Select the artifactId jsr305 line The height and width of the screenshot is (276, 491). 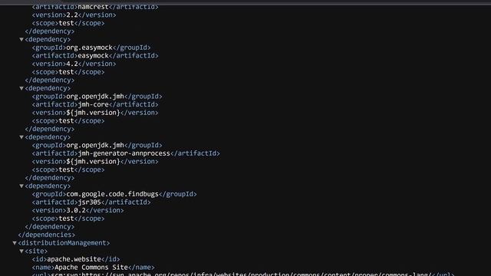pyautogui.click(x=91, y=202)
